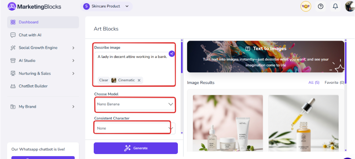Viewport: 355px width, 159px height.
Task: Click the gold wings badge icon
Action: click(x=306, y=6)
